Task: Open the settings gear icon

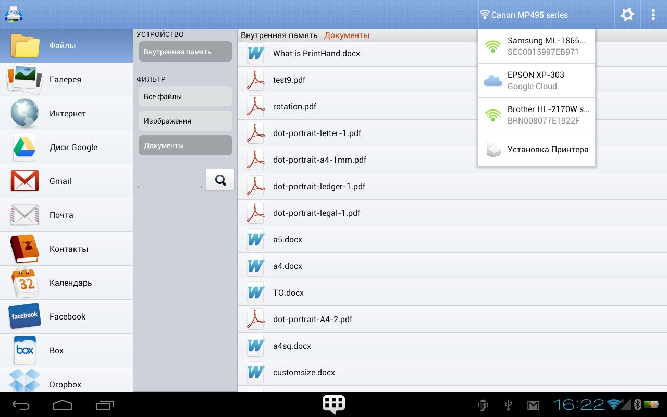Action: (627, 15)
